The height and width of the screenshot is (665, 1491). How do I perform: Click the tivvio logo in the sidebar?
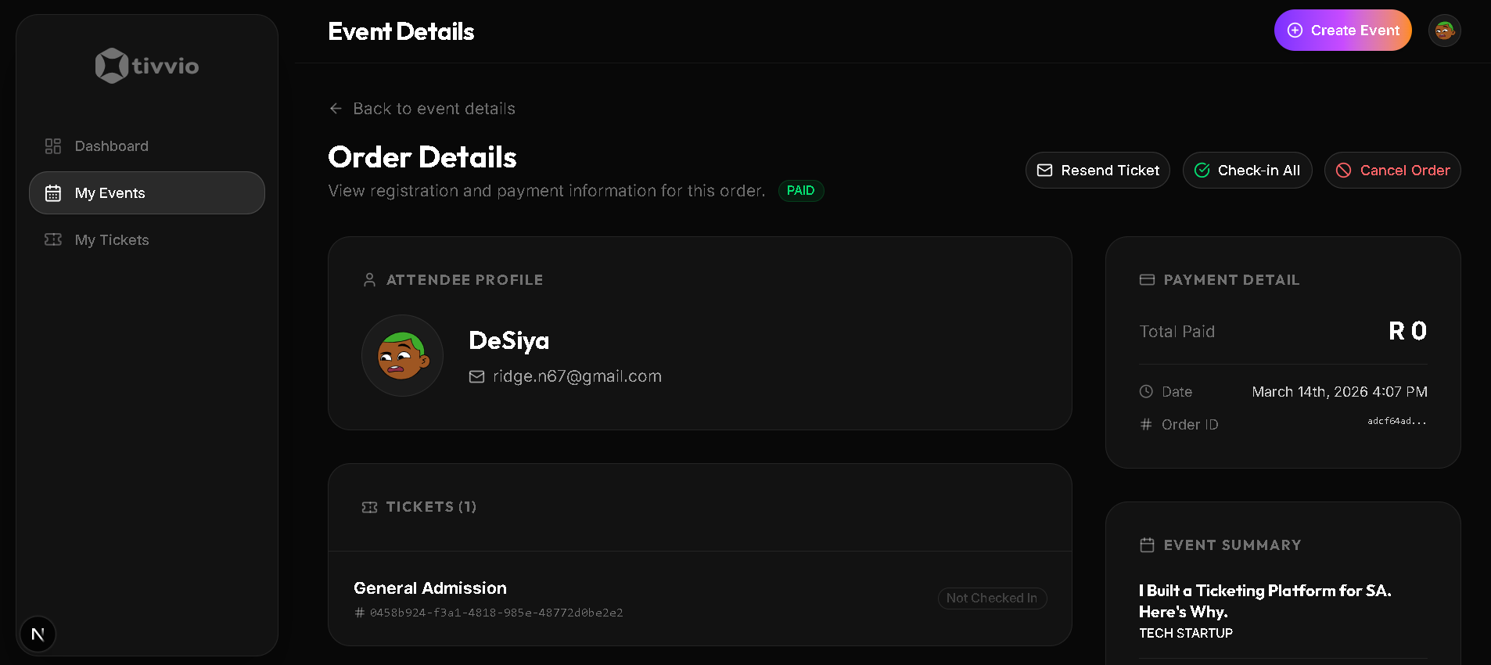click(x=147, y=66)
